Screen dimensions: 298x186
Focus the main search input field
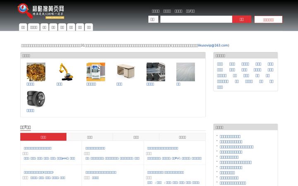coord(196,19)
